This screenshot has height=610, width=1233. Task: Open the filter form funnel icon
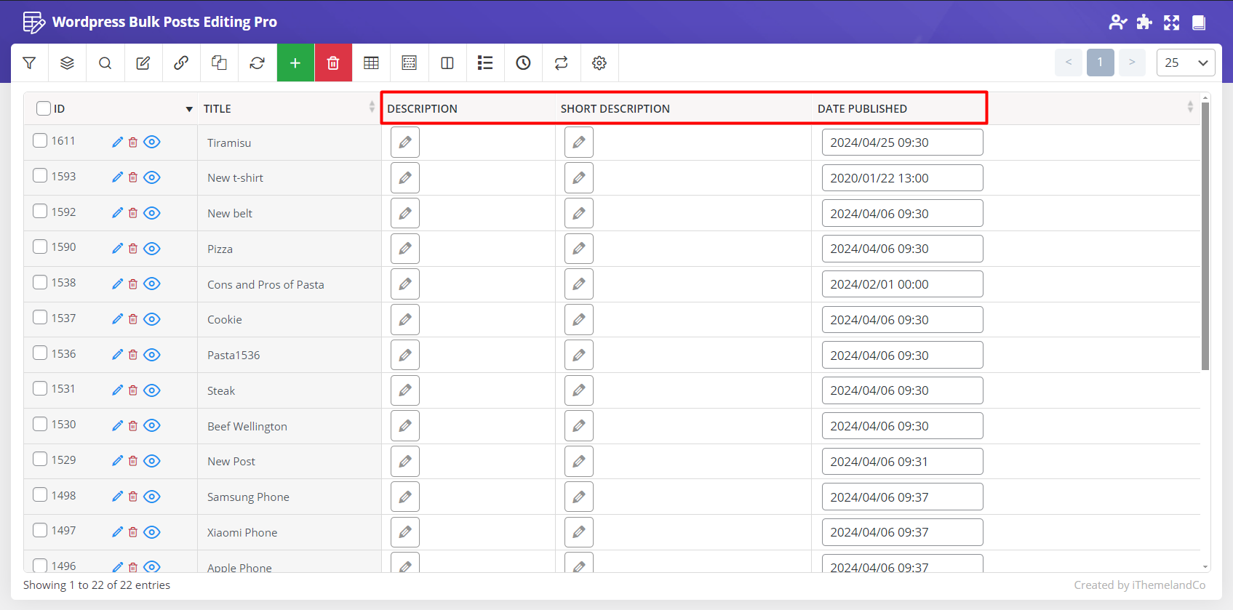point(30,63)
